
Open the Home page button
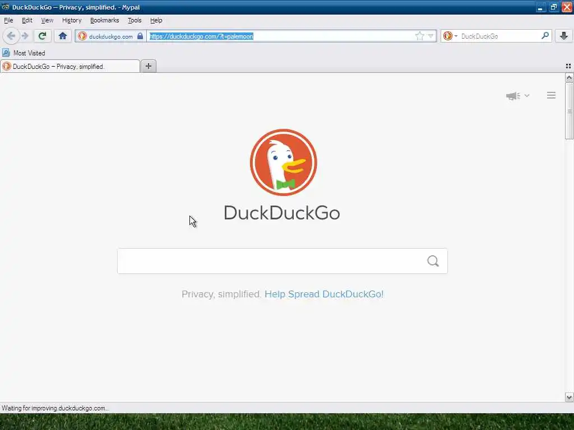pos(63,36)
